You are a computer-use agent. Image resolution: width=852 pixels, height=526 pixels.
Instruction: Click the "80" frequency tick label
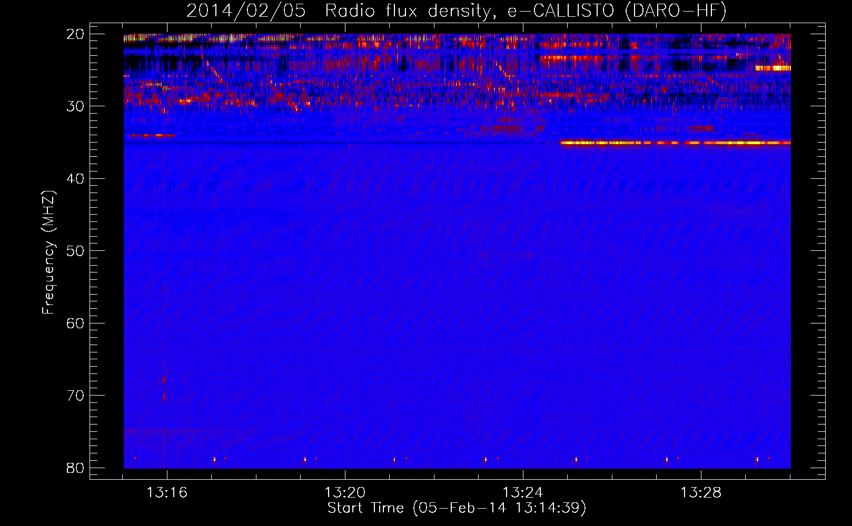(75, 468)
